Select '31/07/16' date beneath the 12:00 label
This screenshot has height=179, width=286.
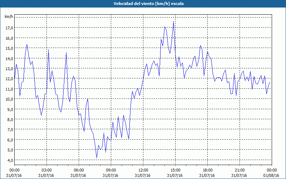click(142, 175)
